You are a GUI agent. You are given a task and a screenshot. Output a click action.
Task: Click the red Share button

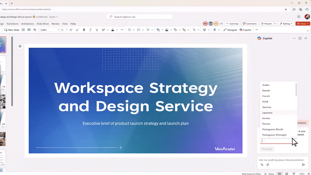click(303, 24)
